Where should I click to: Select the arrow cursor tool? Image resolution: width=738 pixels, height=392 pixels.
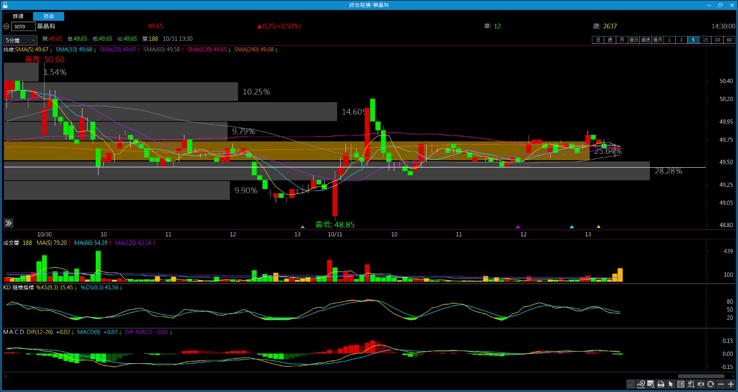(671, 385)
